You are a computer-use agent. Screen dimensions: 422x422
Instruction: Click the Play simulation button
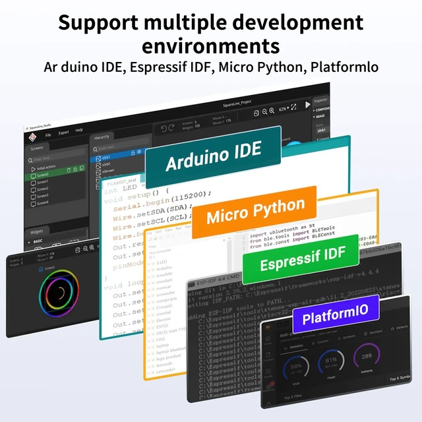[308, 105]
